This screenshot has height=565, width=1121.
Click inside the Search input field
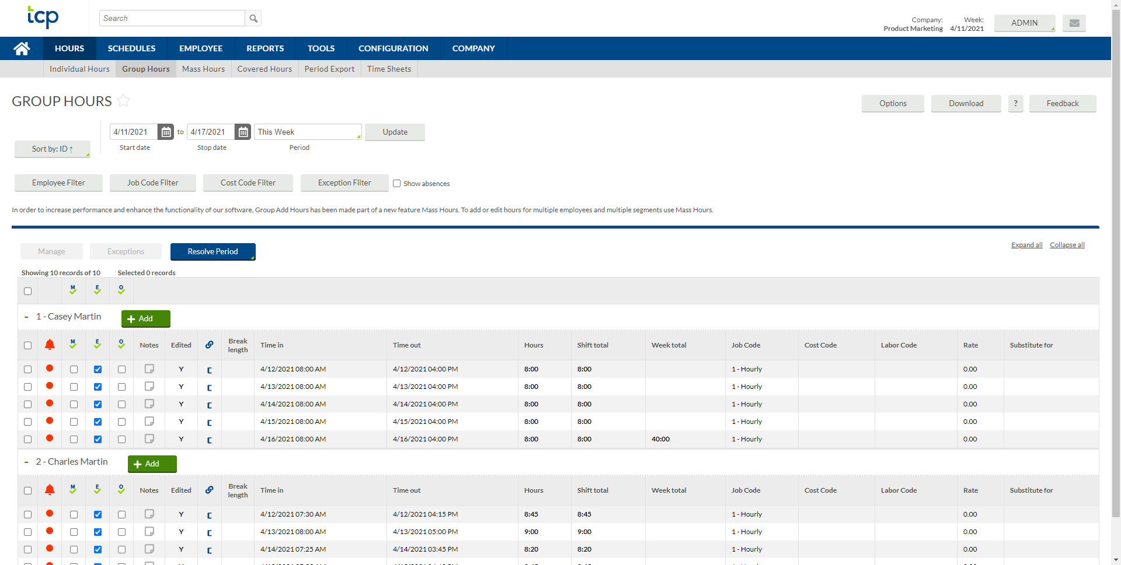tap(172, 18)
